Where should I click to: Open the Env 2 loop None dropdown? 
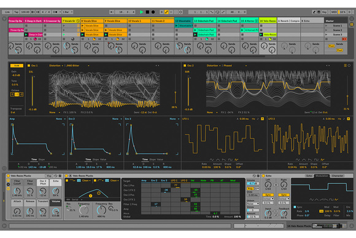(x=117, y=119)
